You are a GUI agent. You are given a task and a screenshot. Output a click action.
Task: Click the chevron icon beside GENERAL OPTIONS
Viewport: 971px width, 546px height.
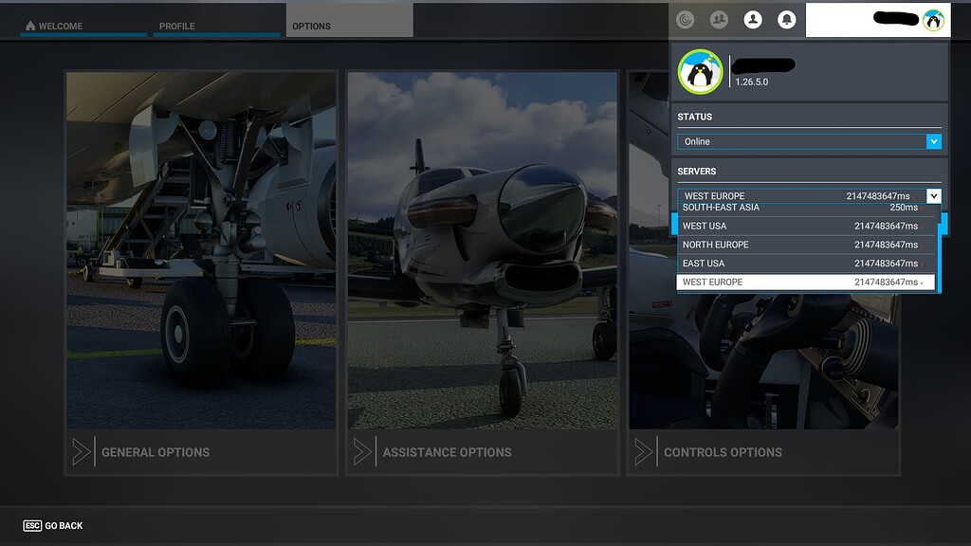(81, 452)
